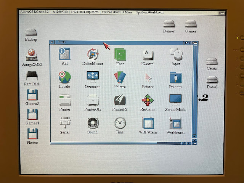This screenshot has width=244, height=183.
Task: Click the Prefs scroll left arrow
Action: [184, 143]
